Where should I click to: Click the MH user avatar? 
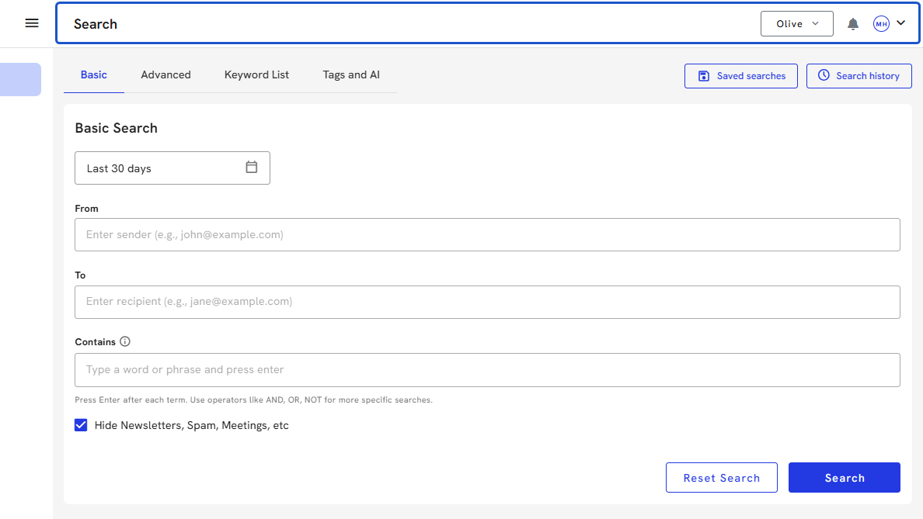click(881, 24)
